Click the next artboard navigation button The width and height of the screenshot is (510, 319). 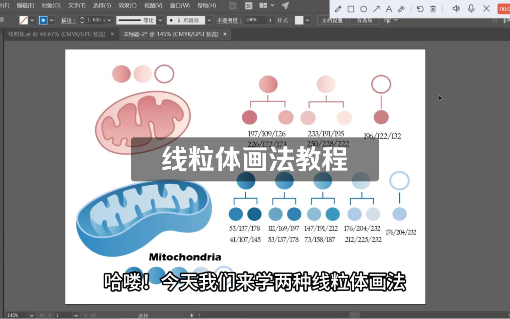(85, 315)
